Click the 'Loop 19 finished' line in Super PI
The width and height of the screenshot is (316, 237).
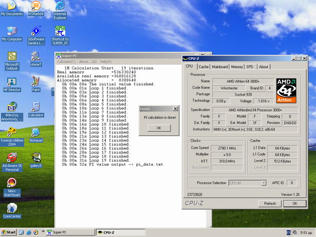point(96,161)
